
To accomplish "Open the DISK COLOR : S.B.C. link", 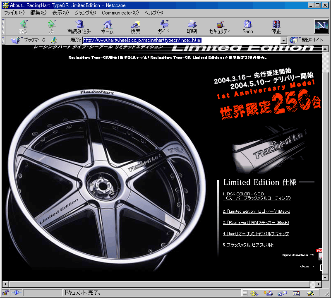I will point(257,196).
